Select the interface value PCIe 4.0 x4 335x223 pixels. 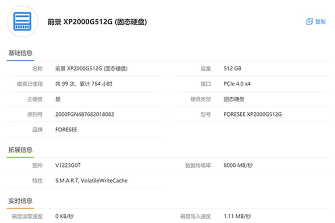237,84
